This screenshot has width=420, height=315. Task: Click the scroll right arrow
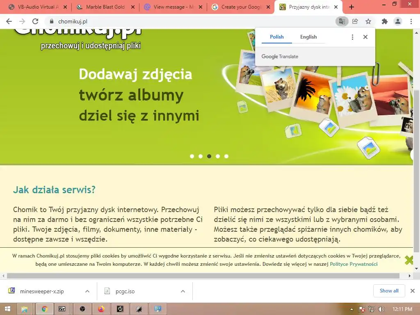coord(410,276)
